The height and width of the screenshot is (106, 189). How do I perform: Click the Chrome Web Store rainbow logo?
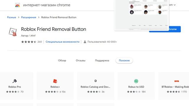coord(17,5)
